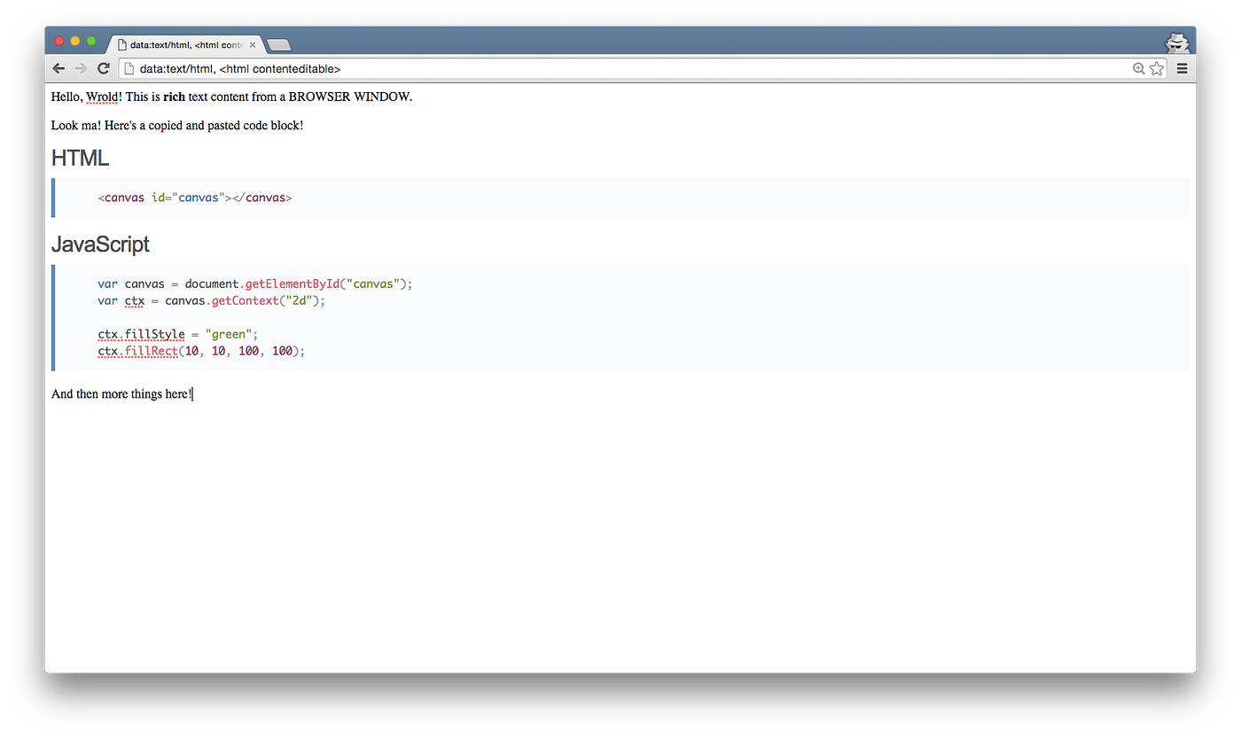Bookmark this page with the star icon
The image size is (1241, 737).
point(1157,68)
